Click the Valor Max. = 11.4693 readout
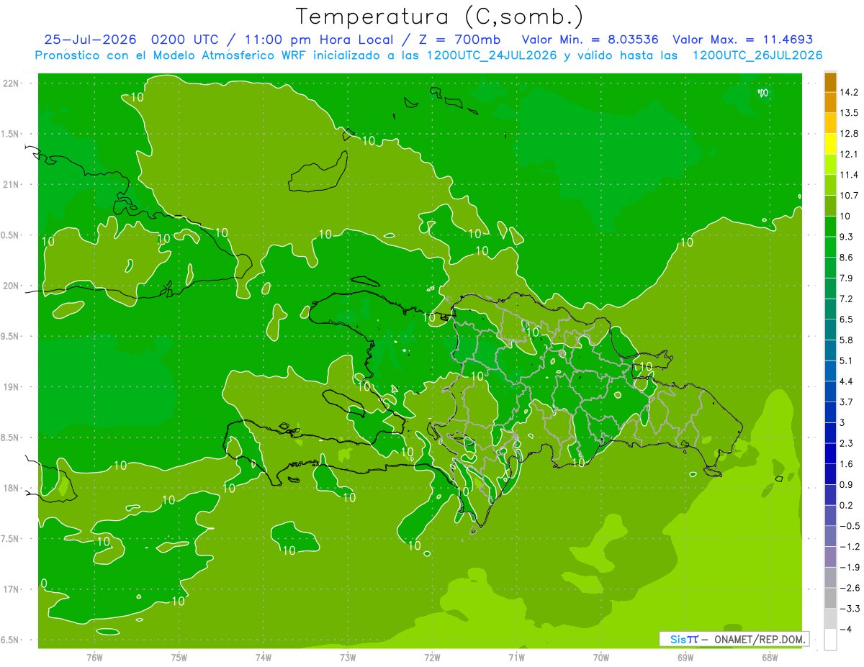This screenshot has height=667, width=864. [x=743, y=40]
